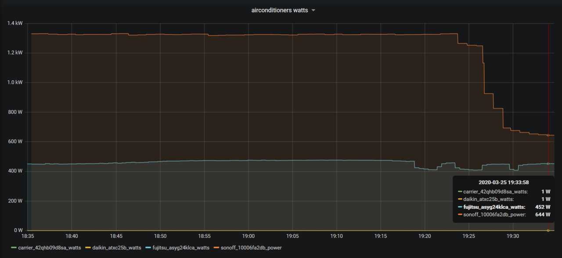Click the sonoff data point marker at 644 W
Screen dimensions: 562x258
pos(548,135)
